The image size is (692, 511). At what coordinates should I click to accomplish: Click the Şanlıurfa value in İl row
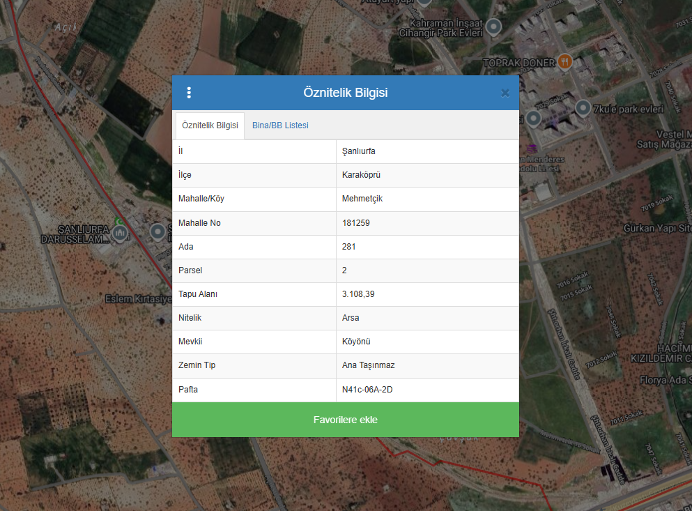pyautogui.click(x=359, y=151)
